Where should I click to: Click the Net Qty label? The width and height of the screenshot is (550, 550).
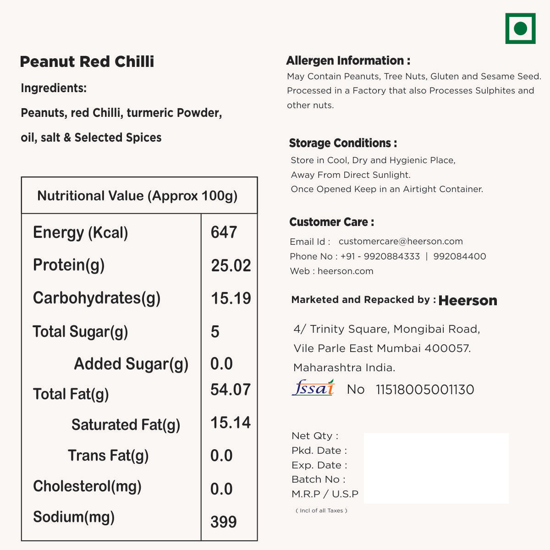click(315, 436)
